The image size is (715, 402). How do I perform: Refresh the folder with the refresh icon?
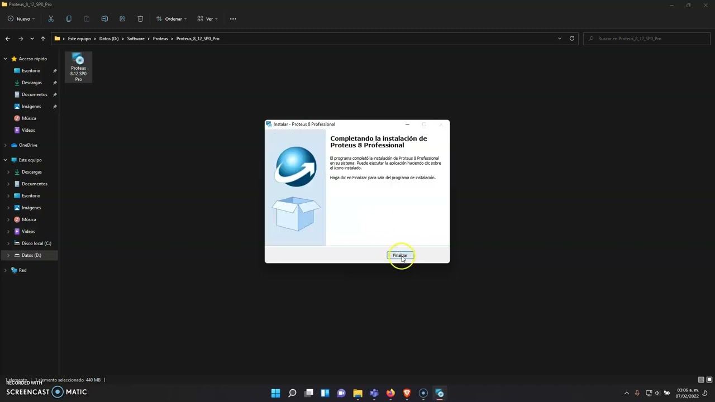[x=571, y=39]
